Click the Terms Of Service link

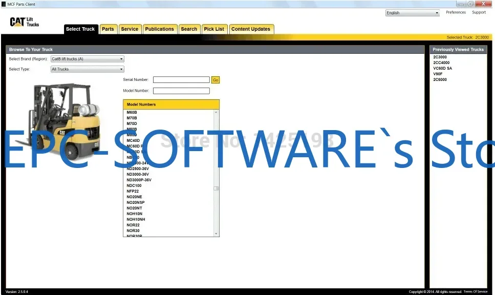tap(476, 291)
